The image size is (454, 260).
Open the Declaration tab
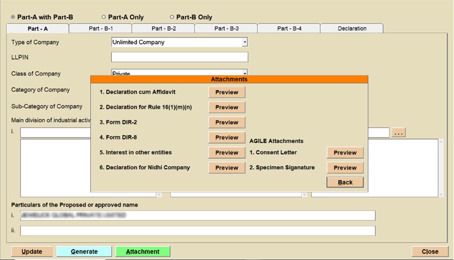click(352, 29)
